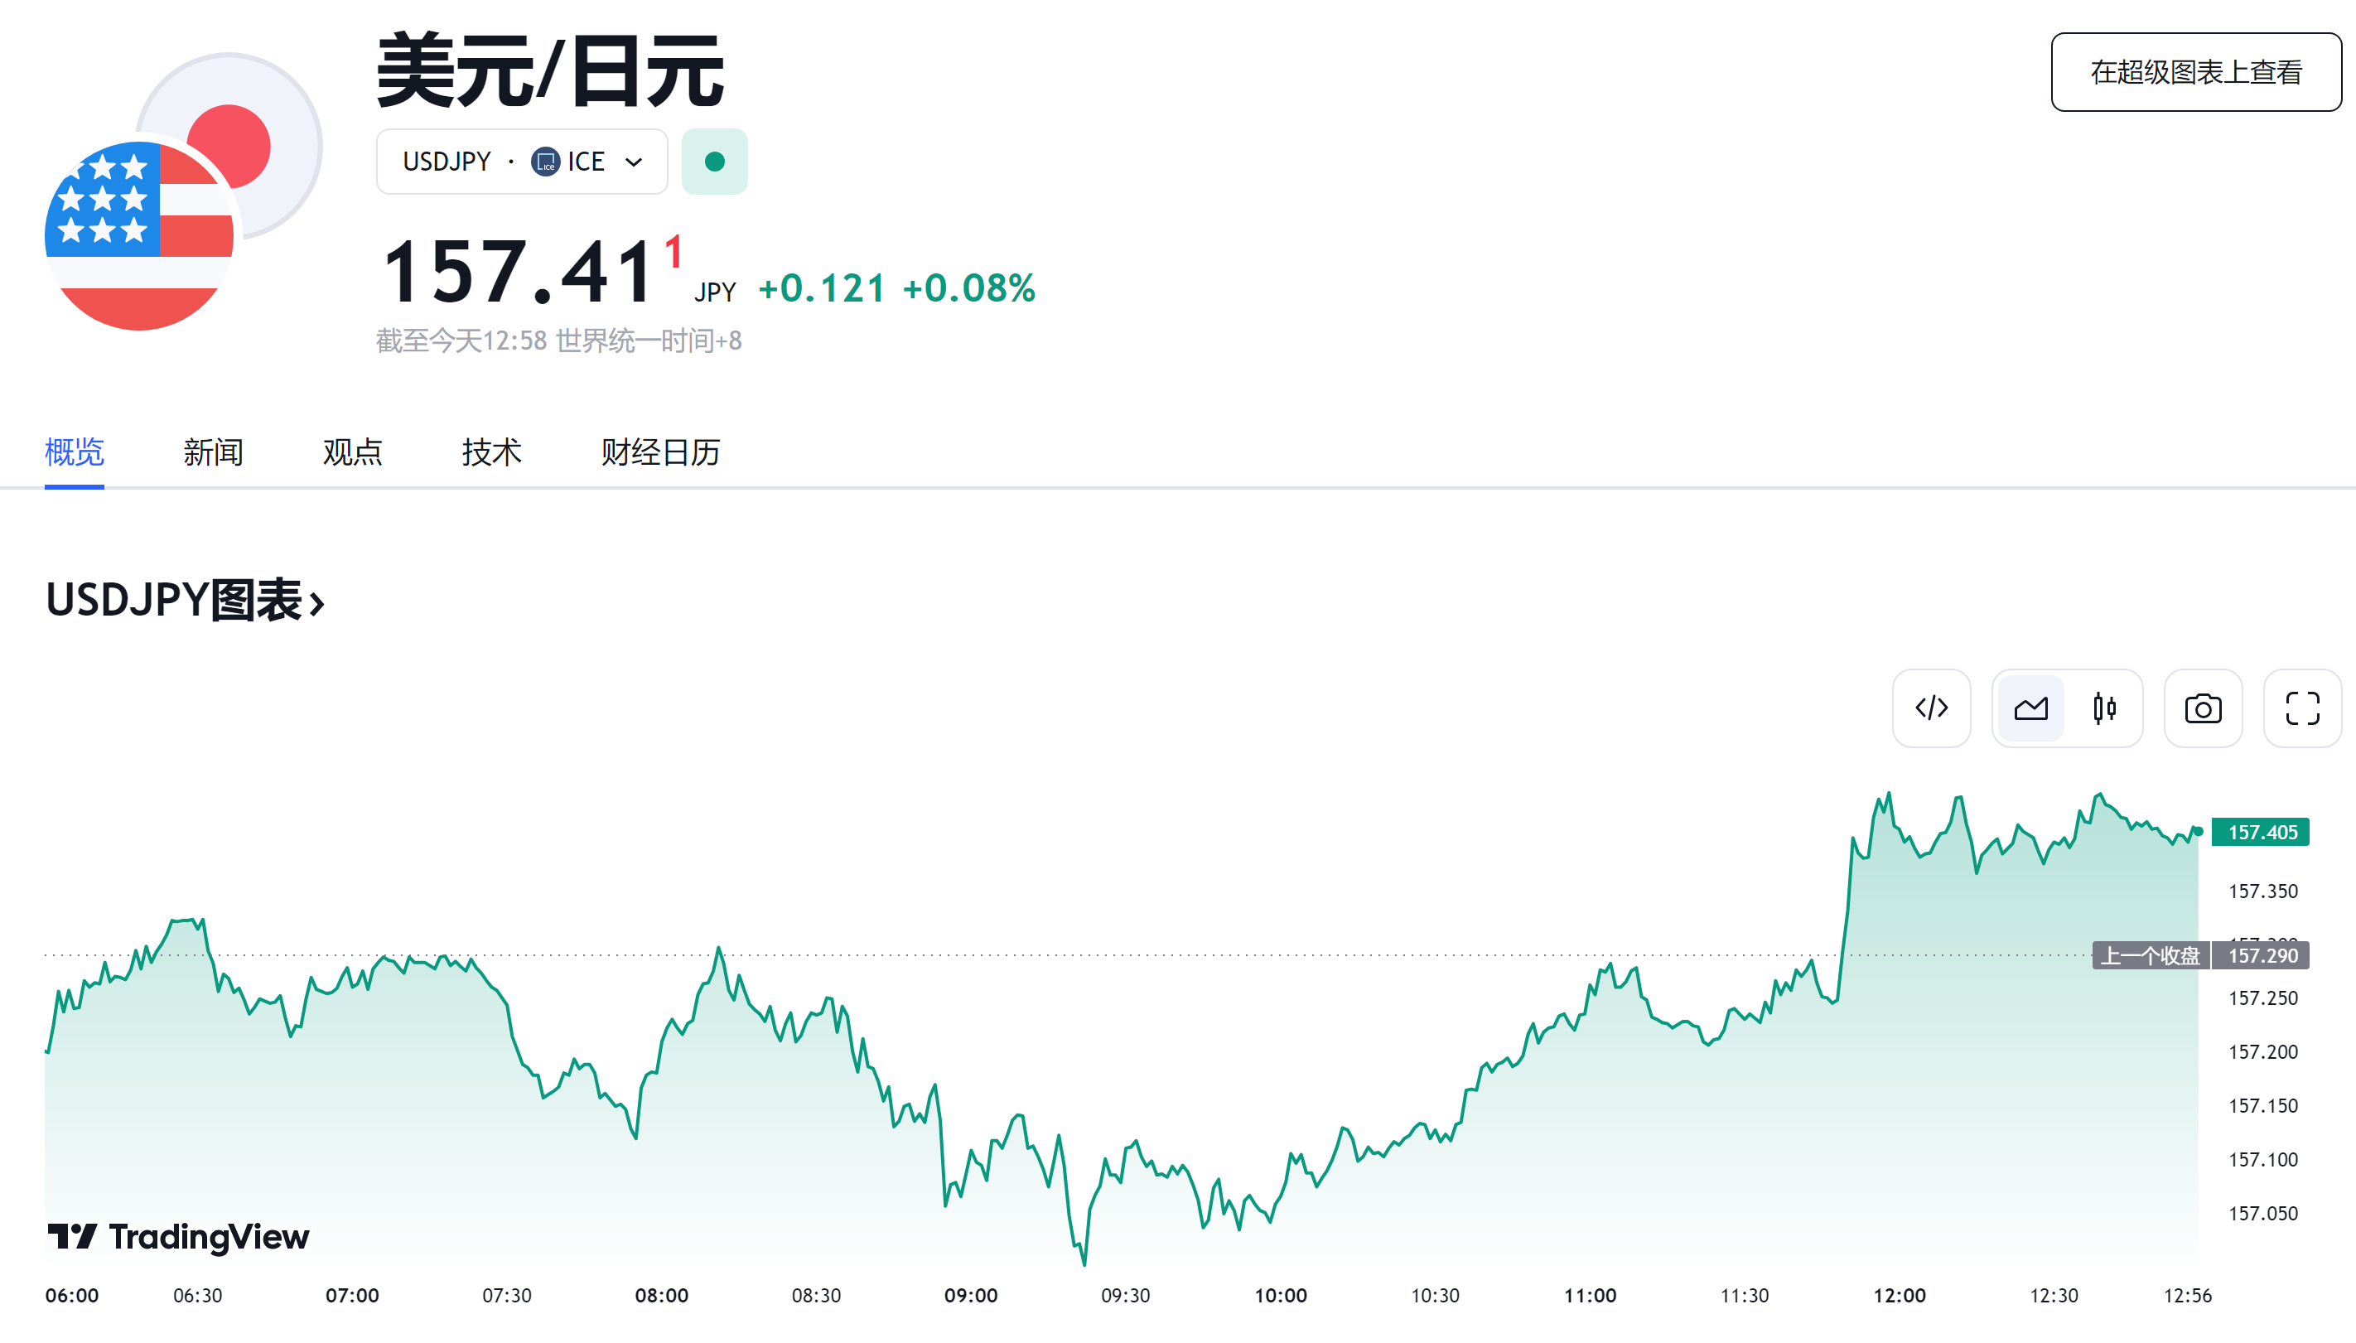Take a chart snapshot with camera icon
2356x1343 pixels.
point(2203,708)
